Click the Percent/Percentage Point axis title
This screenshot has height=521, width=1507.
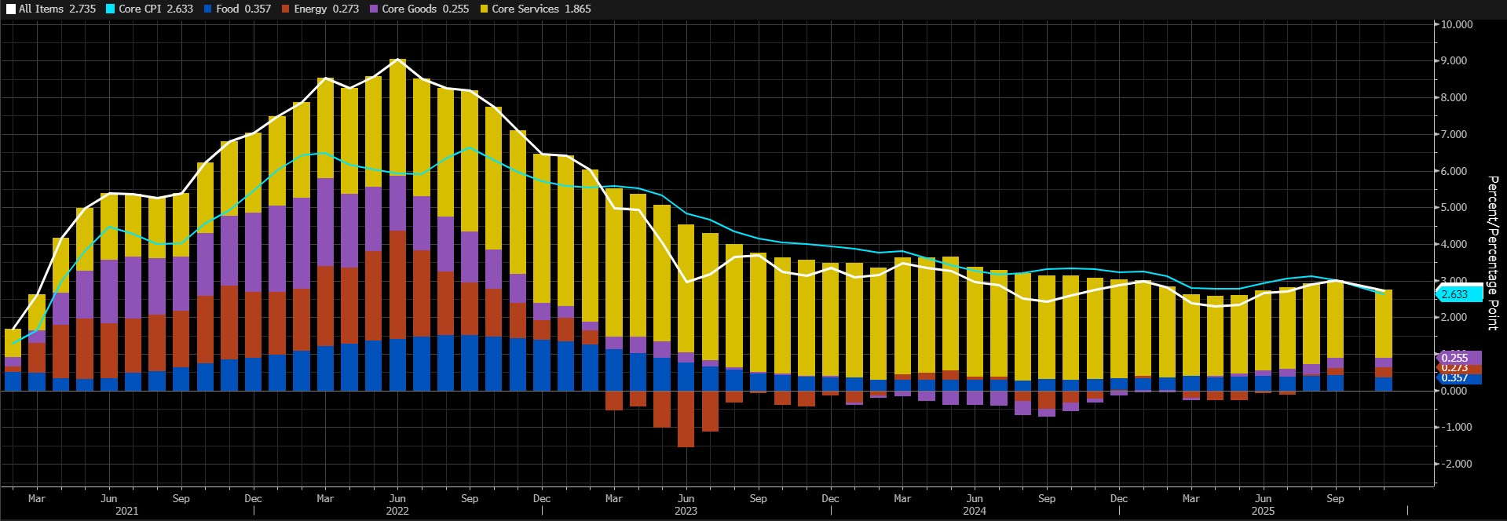point(1493,253)
